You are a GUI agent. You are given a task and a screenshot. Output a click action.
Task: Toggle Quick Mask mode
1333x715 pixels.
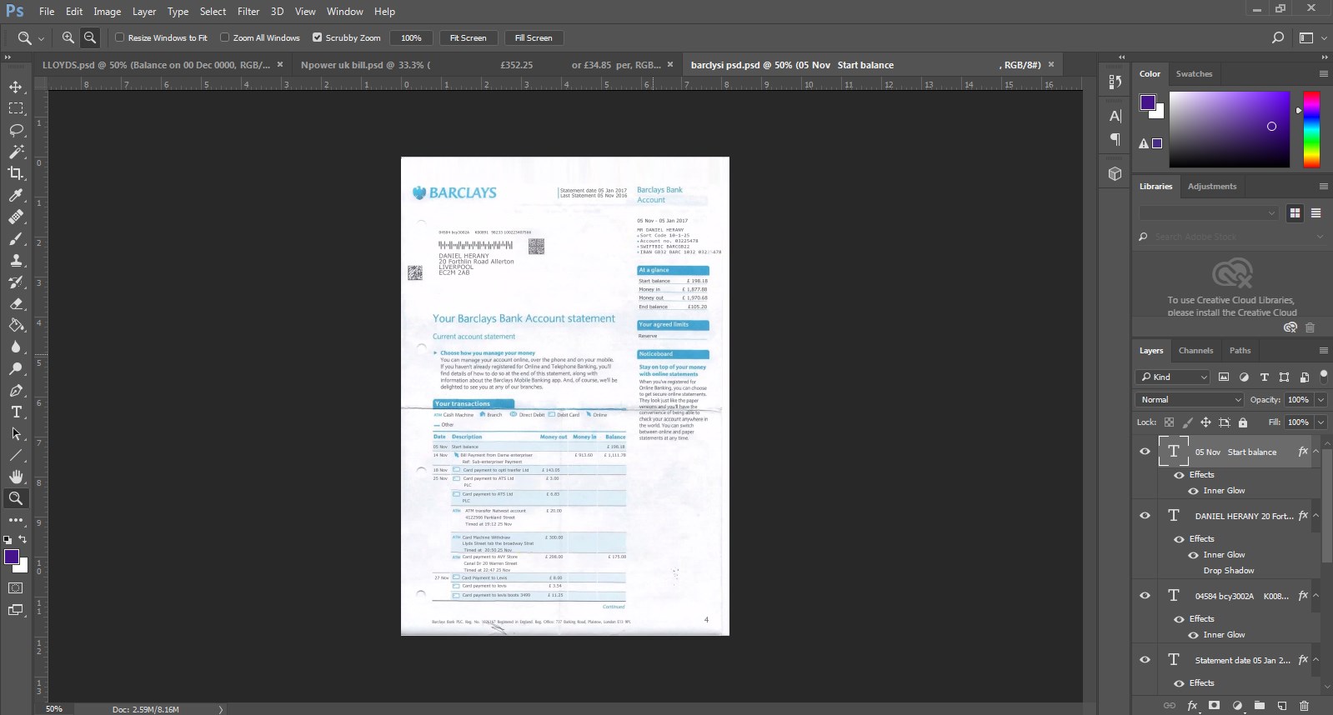click(x=16, y=588)
